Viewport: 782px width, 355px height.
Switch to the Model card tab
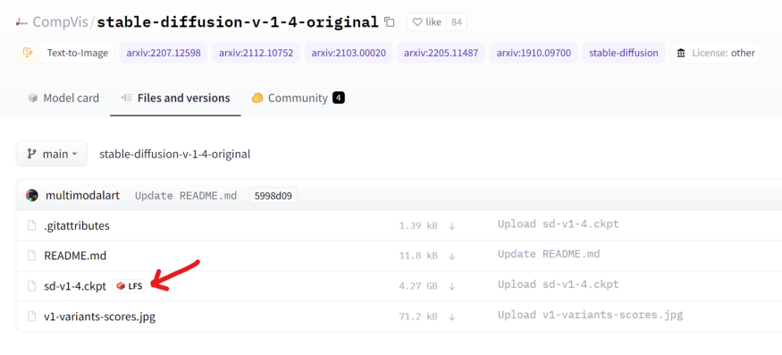tap(63, 97)
